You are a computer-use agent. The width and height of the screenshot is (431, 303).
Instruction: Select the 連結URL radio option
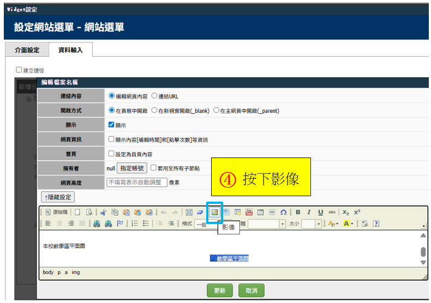pyautogui.click(x=154, y=96)
